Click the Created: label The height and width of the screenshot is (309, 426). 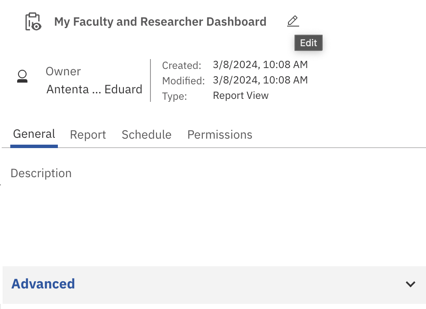click(x=181, y=66)
